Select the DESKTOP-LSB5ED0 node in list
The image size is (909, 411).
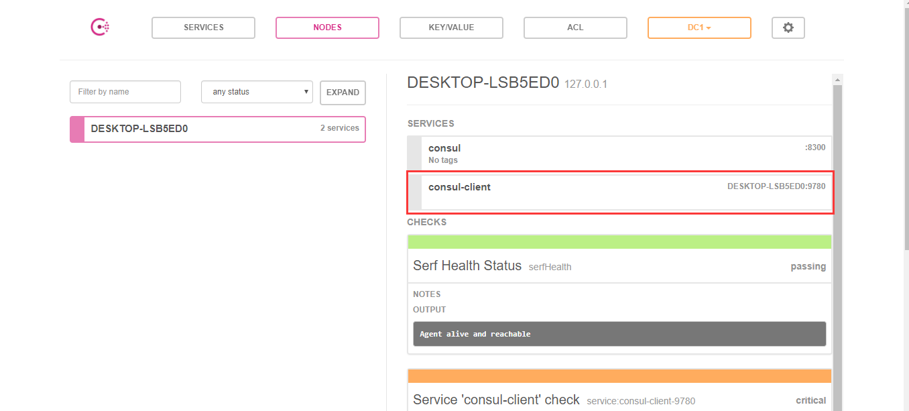(218, 129)
